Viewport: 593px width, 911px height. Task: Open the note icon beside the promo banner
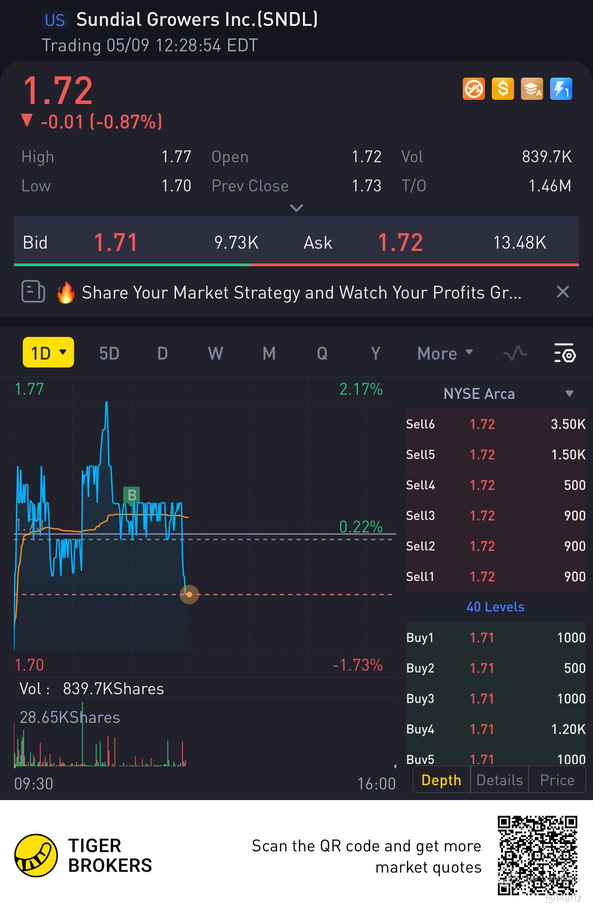33,292
